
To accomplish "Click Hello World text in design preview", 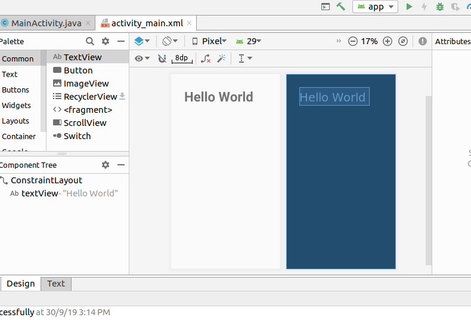I will tap(219, 97).
